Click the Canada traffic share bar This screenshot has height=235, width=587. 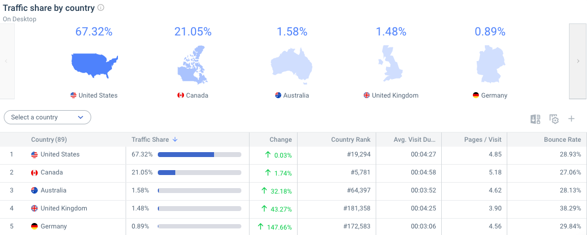click(199, 172)
